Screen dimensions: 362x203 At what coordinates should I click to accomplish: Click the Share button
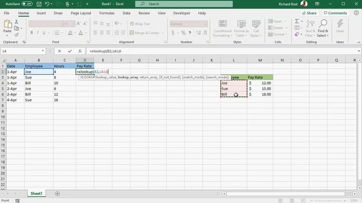point(309,13)
